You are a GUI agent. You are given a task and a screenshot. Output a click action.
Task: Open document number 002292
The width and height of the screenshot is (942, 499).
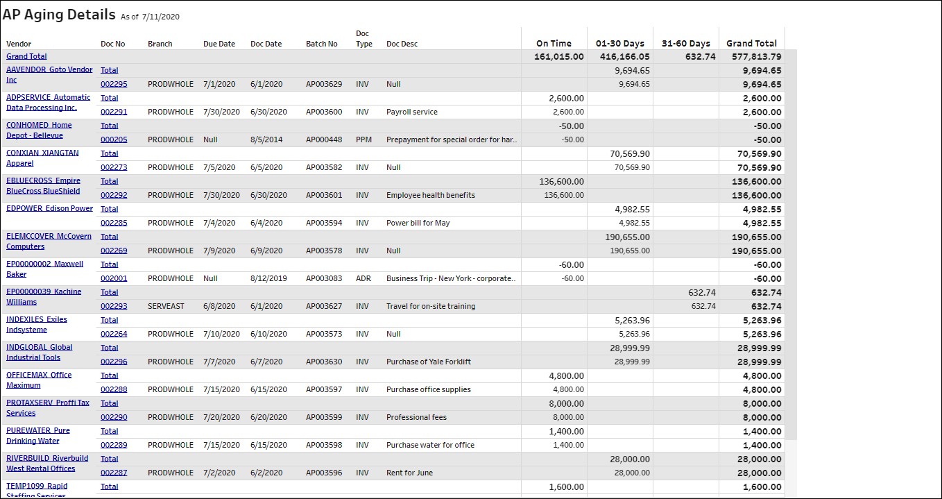point(114,195)
